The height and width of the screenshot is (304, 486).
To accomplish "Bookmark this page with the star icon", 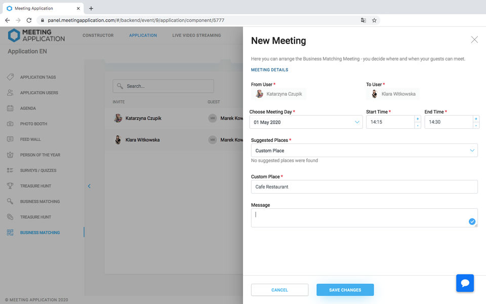I will click(374, 20).
